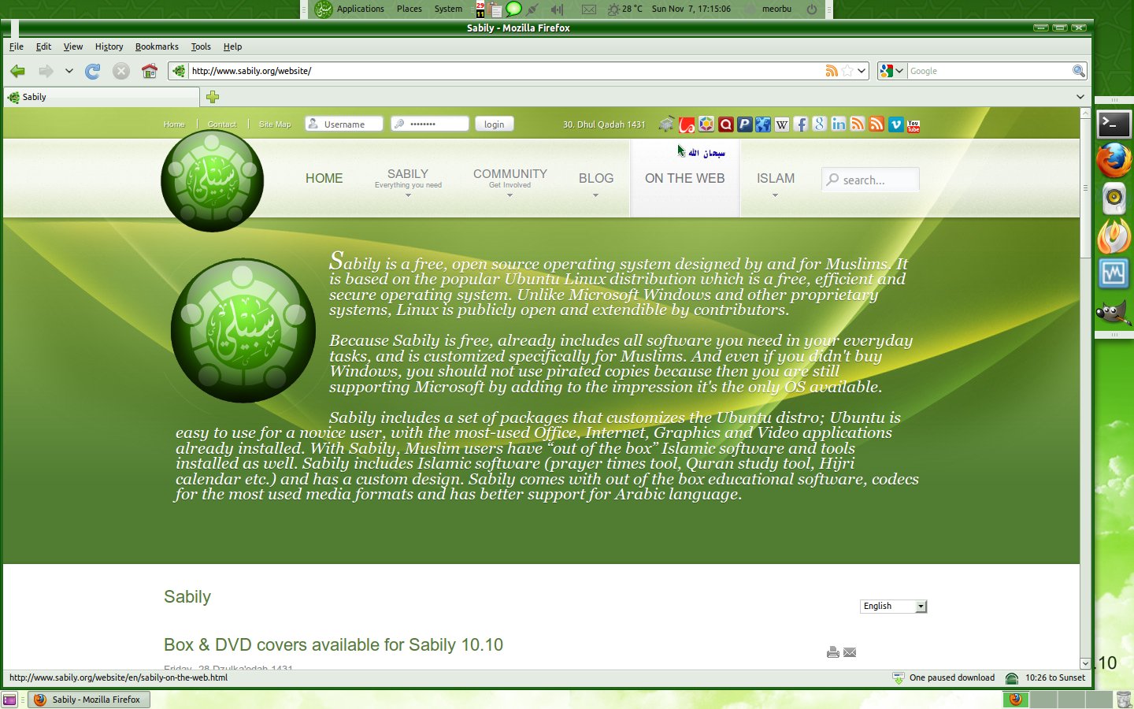This screenshot has width=1134, height=709.
Task: Click the sunset prayer-time icon in the status bar
Action: coord(1011,677)
